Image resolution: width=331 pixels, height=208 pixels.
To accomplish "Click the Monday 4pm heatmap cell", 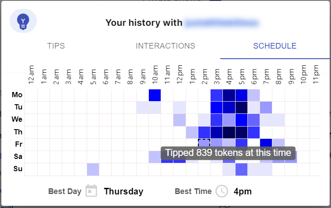I will [x=229, y=95].
